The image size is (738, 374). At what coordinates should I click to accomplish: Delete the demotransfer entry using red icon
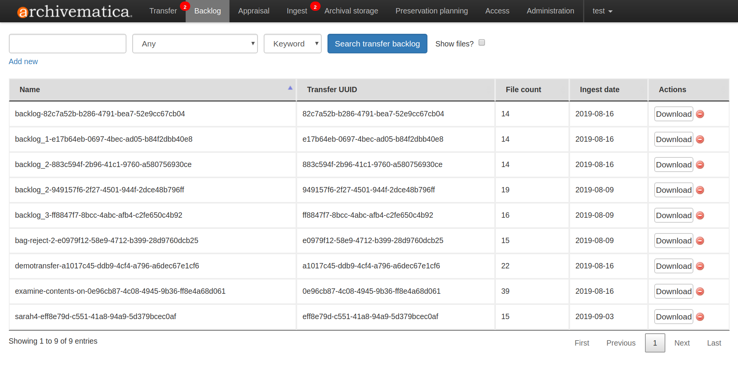(700, 266)
